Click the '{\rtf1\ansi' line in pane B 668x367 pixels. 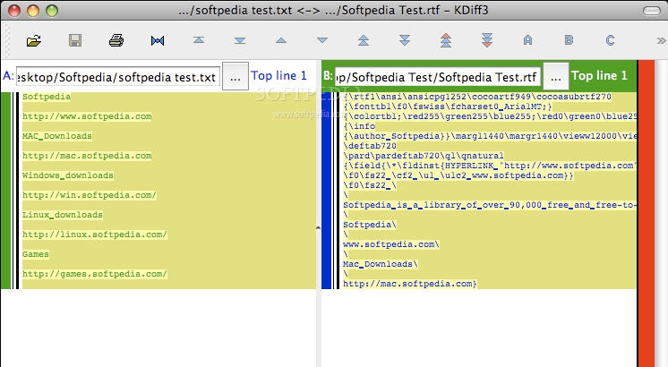pos(477,97)
